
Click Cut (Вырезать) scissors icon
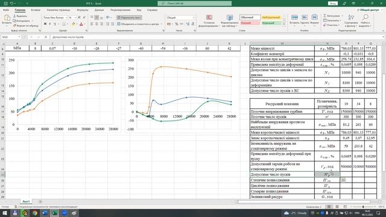point(14,16)
